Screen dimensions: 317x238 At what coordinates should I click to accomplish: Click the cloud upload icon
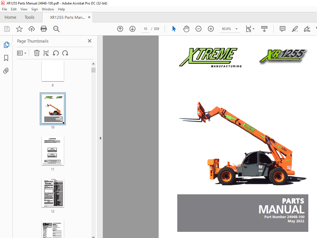coord(32,29)
